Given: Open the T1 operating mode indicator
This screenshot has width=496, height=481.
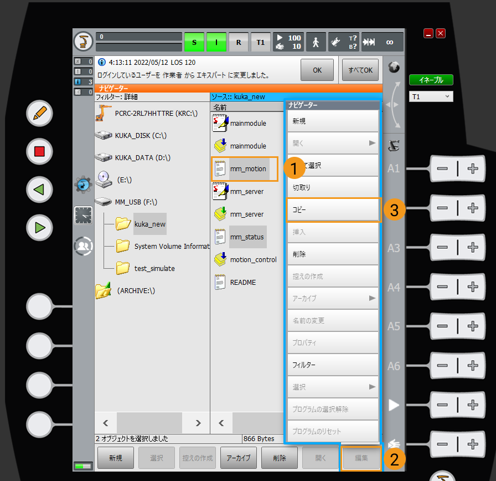Looking at the screenshot, I should click(x=261, y=42).
